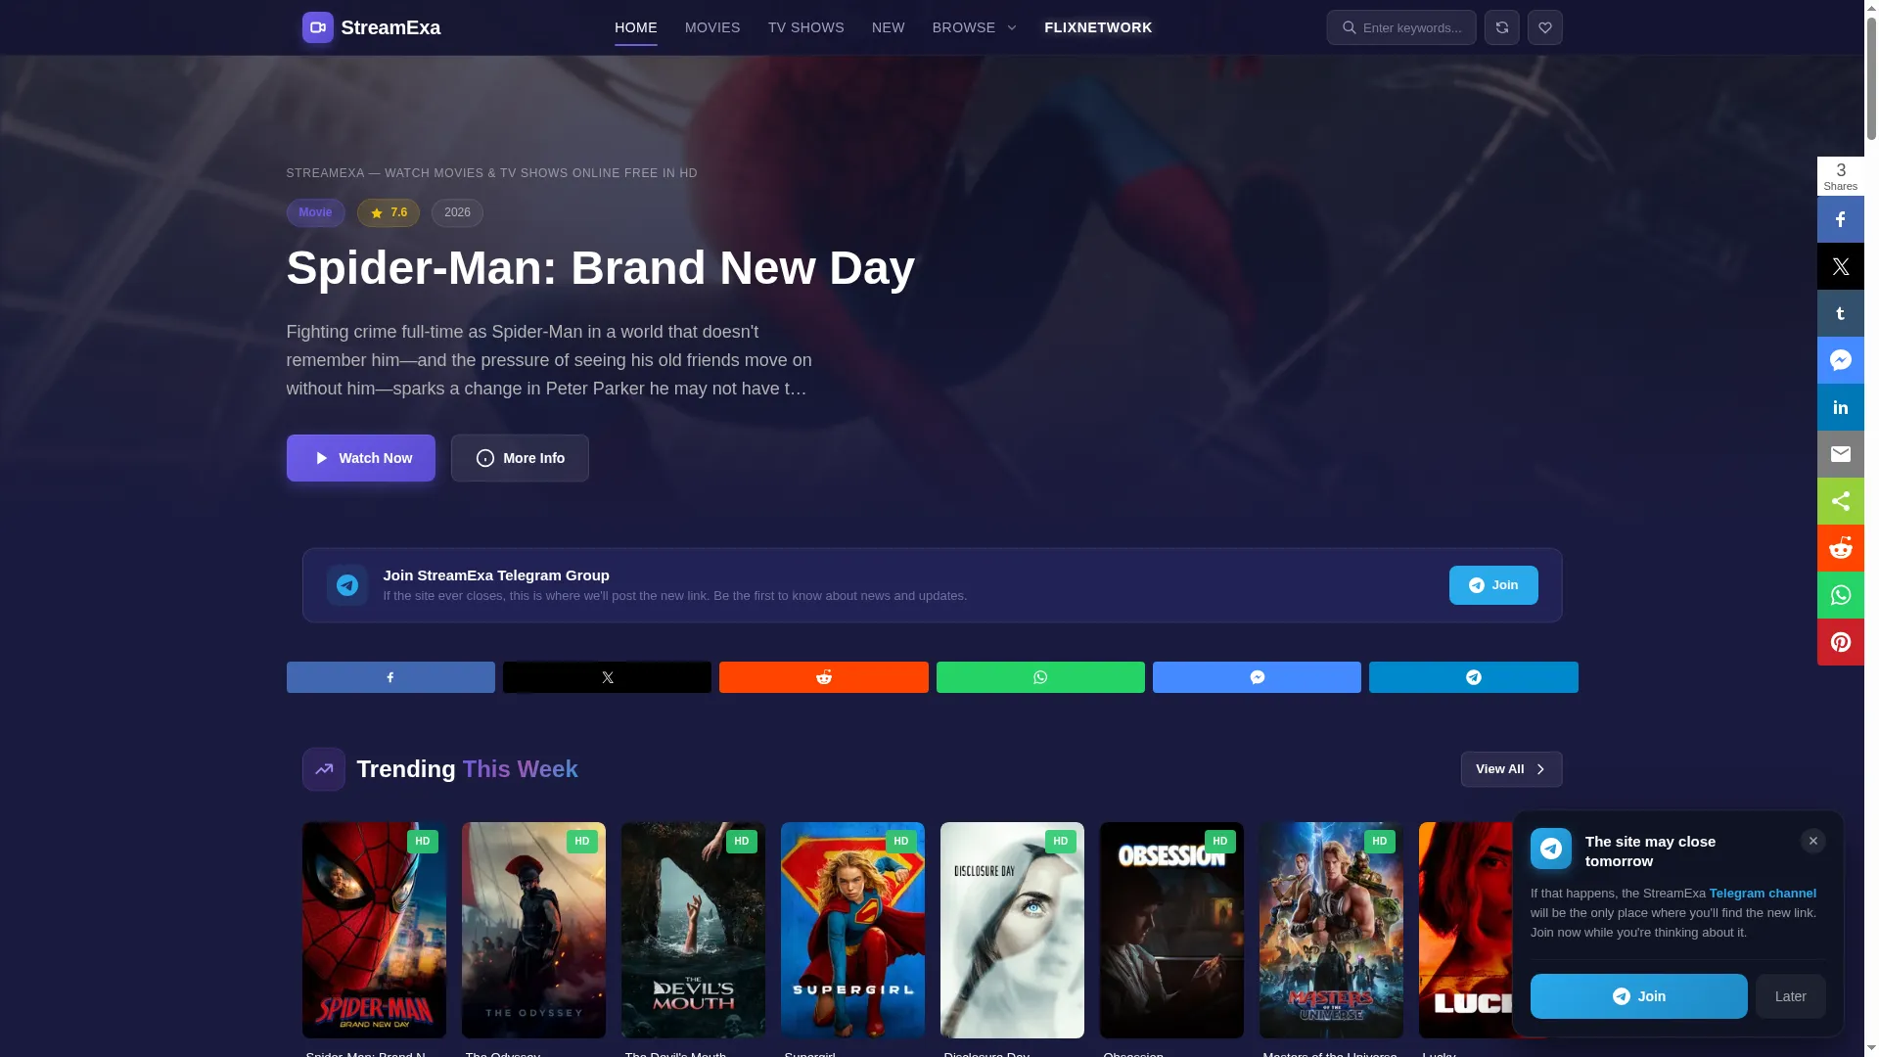
Task: Share via the wide X bar
Action: click(607, 677)
